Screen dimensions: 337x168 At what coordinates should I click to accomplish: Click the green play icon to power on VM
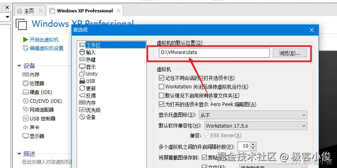point(26,40)
